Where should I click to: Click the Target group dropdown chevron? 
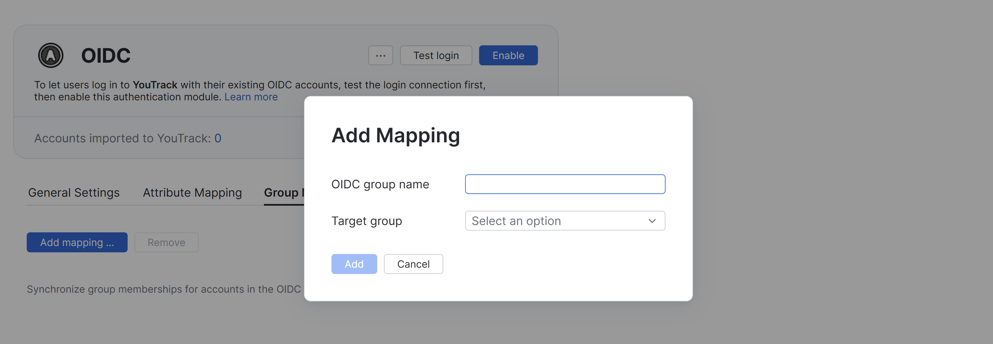(652, 220)
